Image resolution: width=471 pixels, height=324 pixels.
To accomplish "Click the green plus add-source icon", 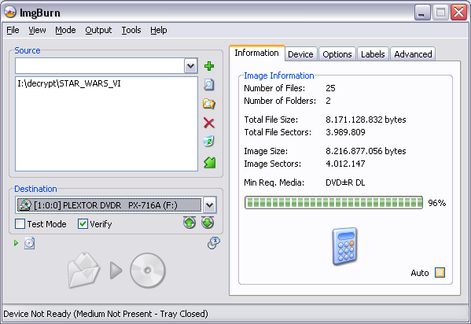I will 209,66.
